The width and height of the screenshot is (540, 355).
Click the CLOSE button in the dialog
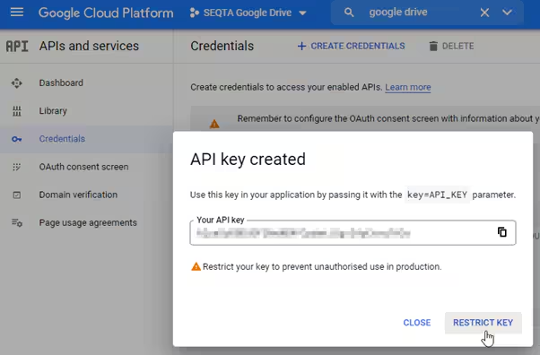tap(417, 323)
